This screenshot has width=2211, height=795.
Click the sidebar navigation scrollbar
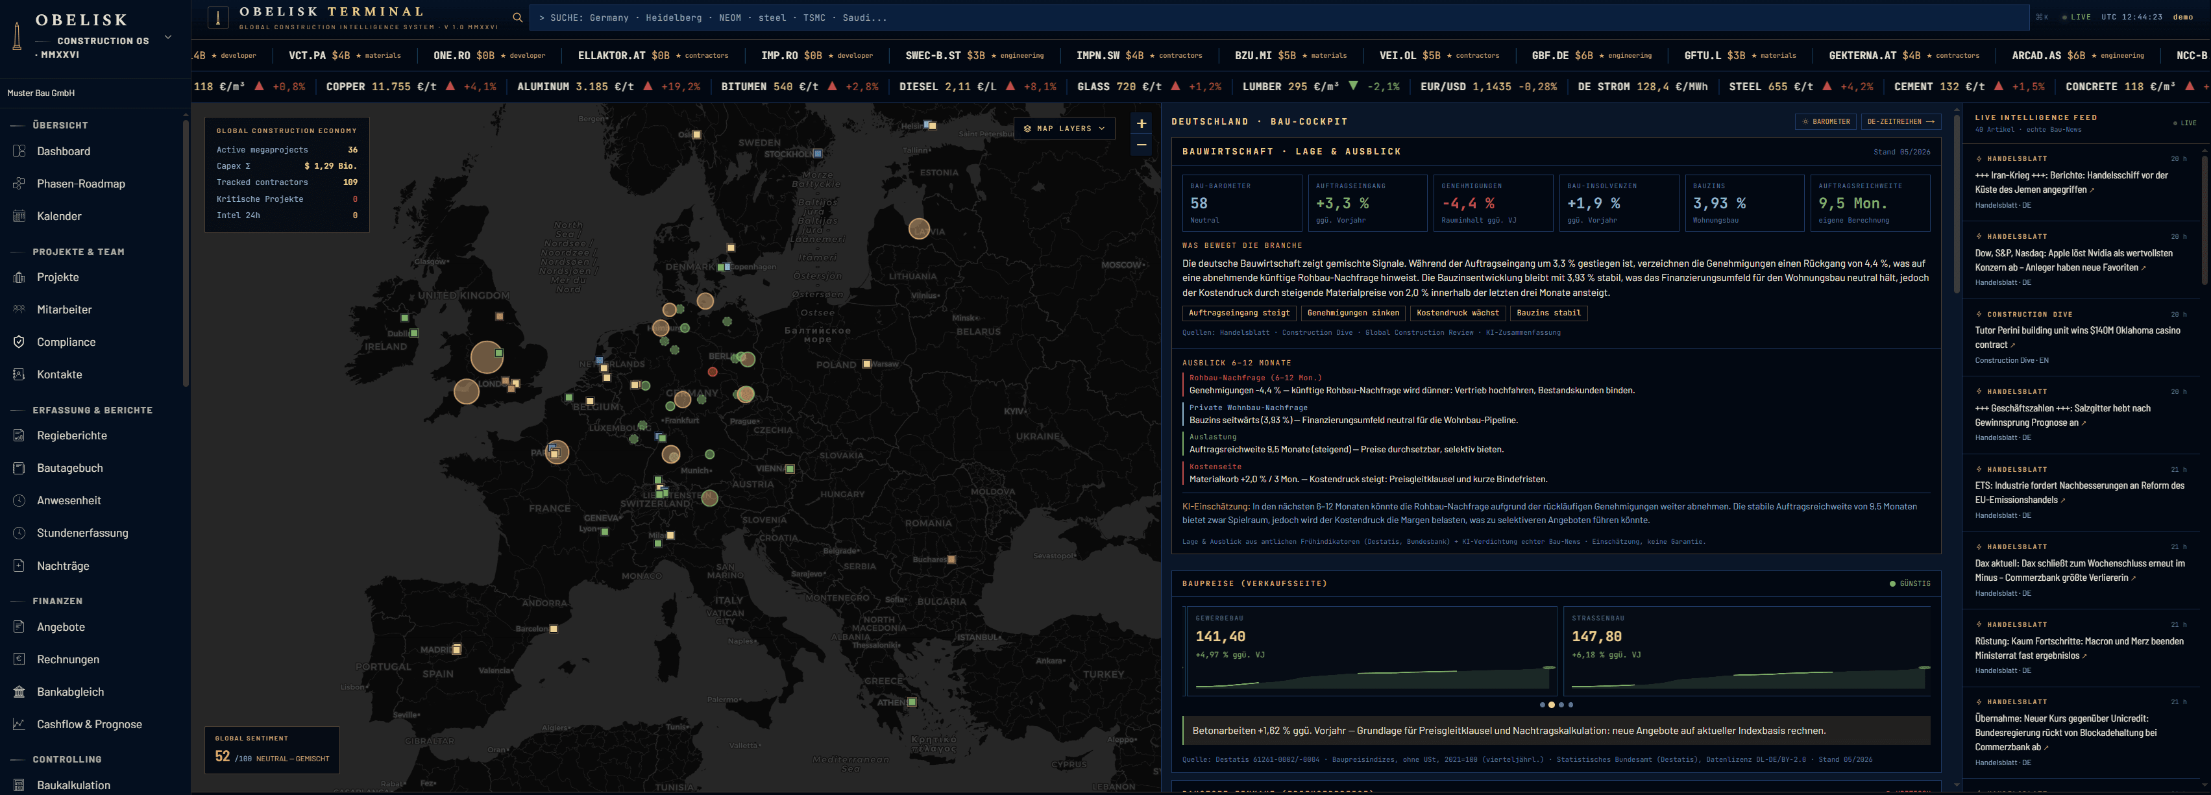point(186,253)
